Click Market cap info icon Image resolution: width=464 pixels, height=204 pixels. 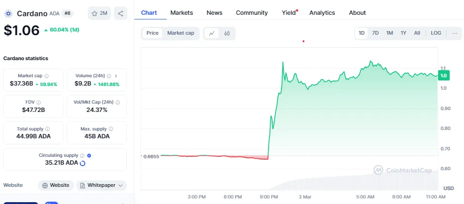point(46,76)
